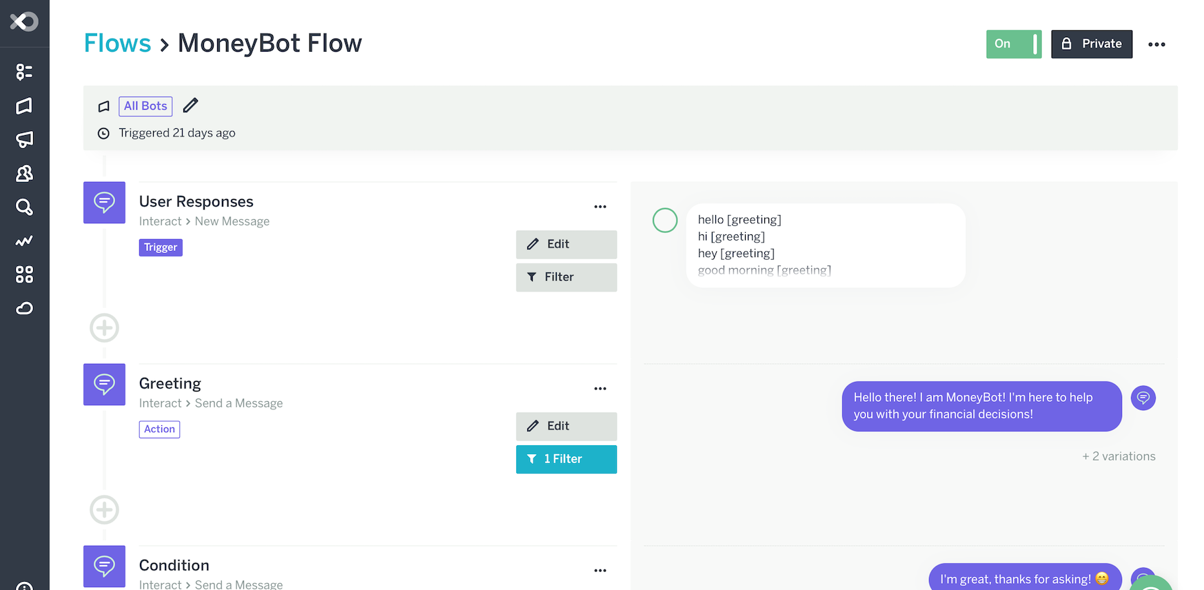The height and width of the screenshot is (590, 1204).
Task: Open the flow more options menu
Action: [x=1156, y=44]
